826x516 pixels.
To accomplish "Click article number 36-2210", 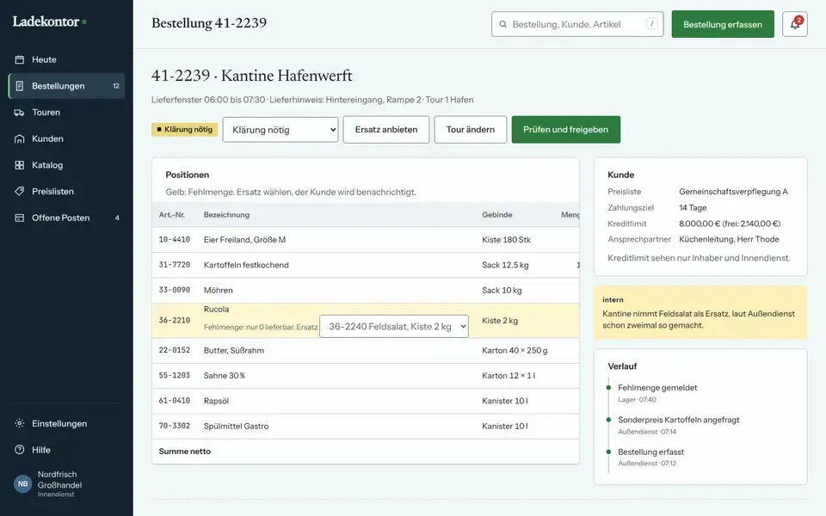I will [x=175, y=320].
